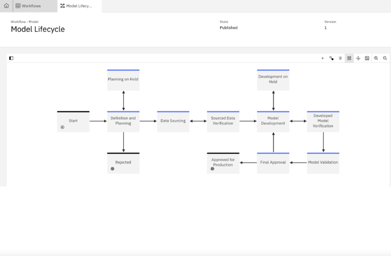Click the fit-to-view pan icon
Viewport: 391px width, 256px height.
(x=358, y=58)
